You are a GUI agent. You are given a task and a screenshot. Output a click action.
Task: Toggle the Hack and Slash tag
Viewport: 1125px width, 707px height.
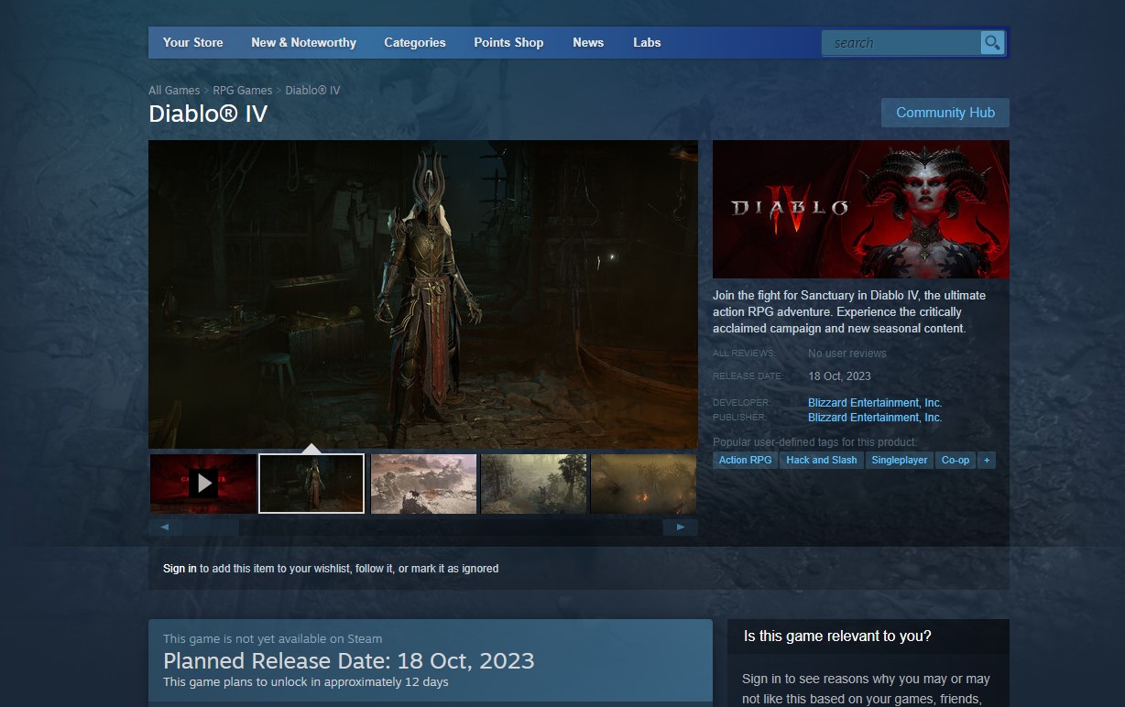tap(822, 460)
